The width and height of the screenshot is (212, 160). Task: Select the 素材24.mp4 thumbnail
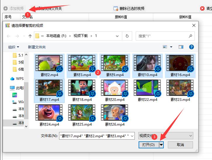pyautogui.click(x=49, y=115)
